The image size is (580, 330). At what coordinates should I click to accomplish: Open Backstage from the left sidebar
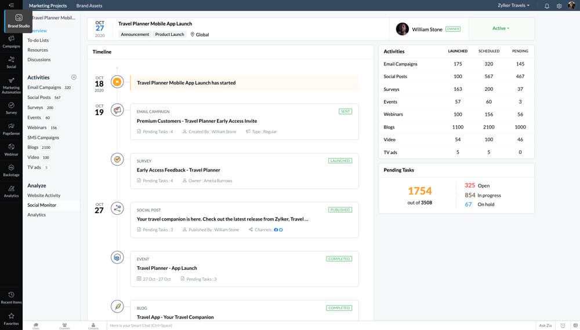(11, 170)
